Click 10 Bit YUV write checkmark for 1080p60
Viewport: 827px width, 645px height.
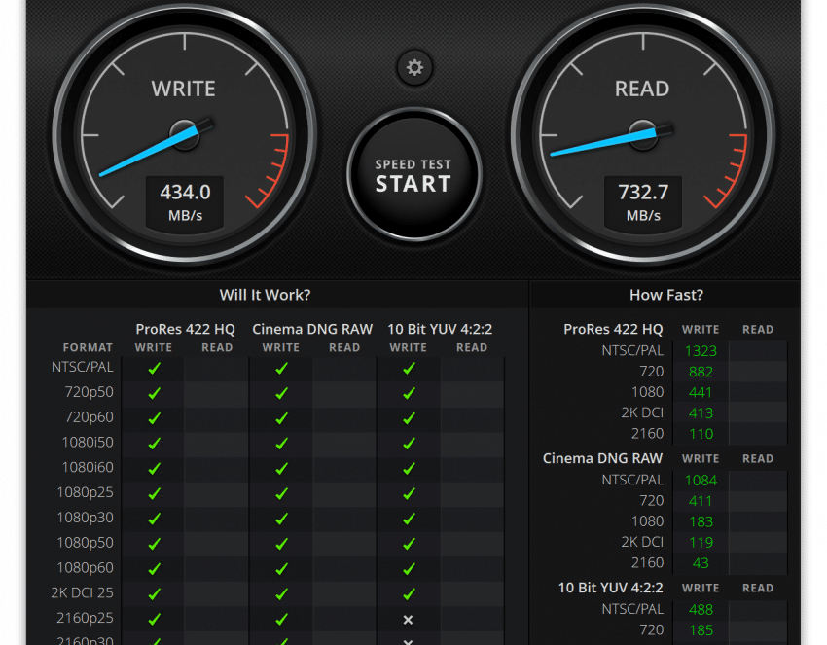pyautogui.click(x=409, y=569)
